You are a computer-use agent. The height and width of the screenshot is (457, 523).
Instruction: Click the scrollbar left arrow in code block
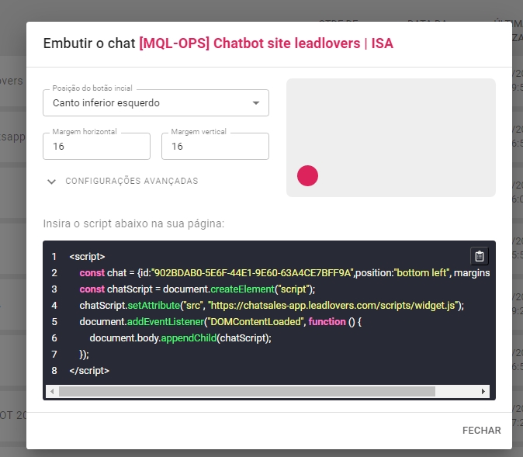(x=52, y=391)
